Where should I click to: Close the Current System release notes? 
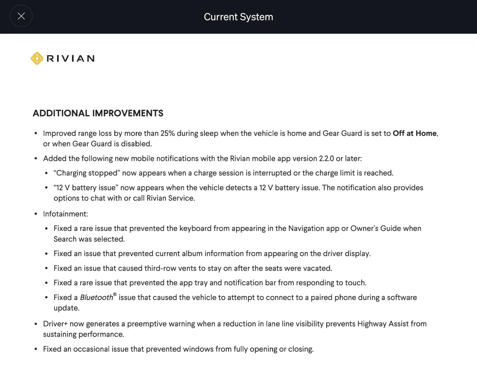[21, 16]
